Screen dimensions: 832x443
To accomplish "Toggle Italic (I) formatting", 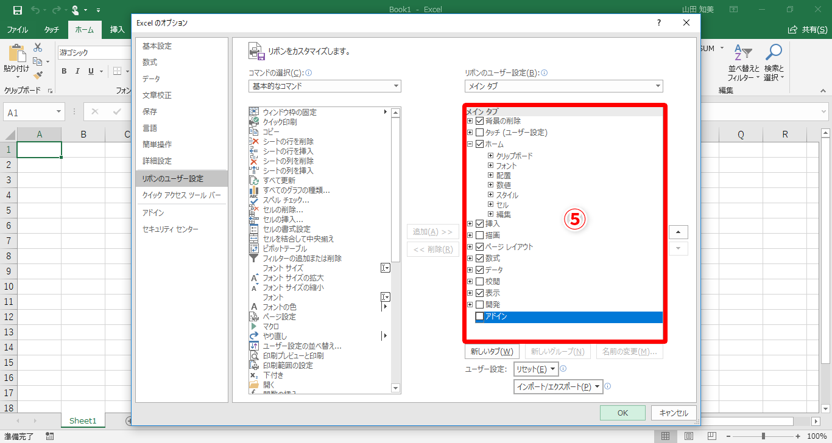I will (77, 71).
